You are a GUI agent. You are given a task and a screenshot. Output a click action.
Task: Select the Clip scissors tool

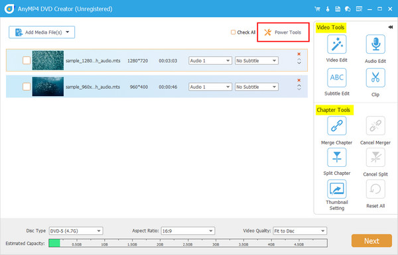(375, 77)
